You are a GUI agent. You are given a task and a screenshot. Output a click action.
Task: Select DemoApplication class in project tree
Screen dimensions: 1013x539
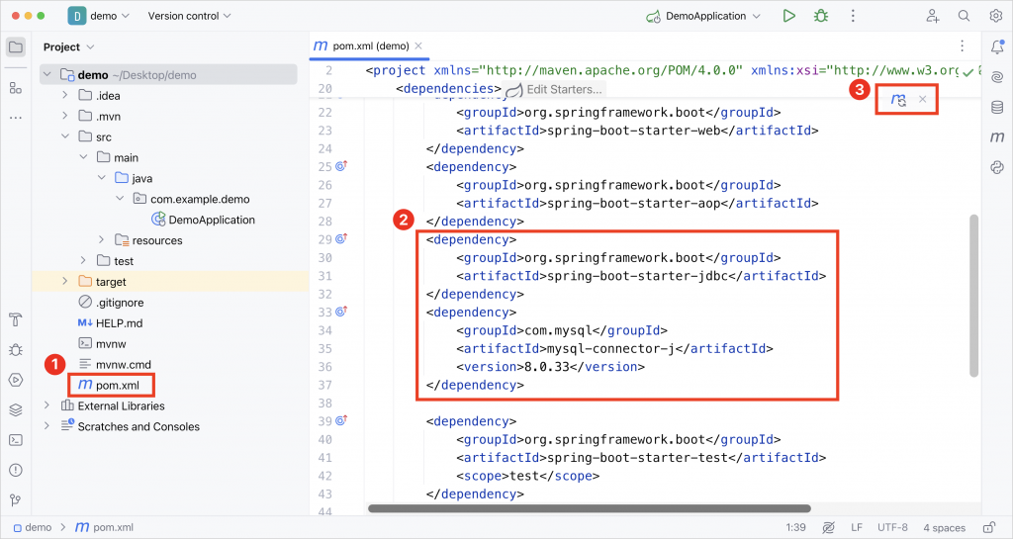point(203,220)
